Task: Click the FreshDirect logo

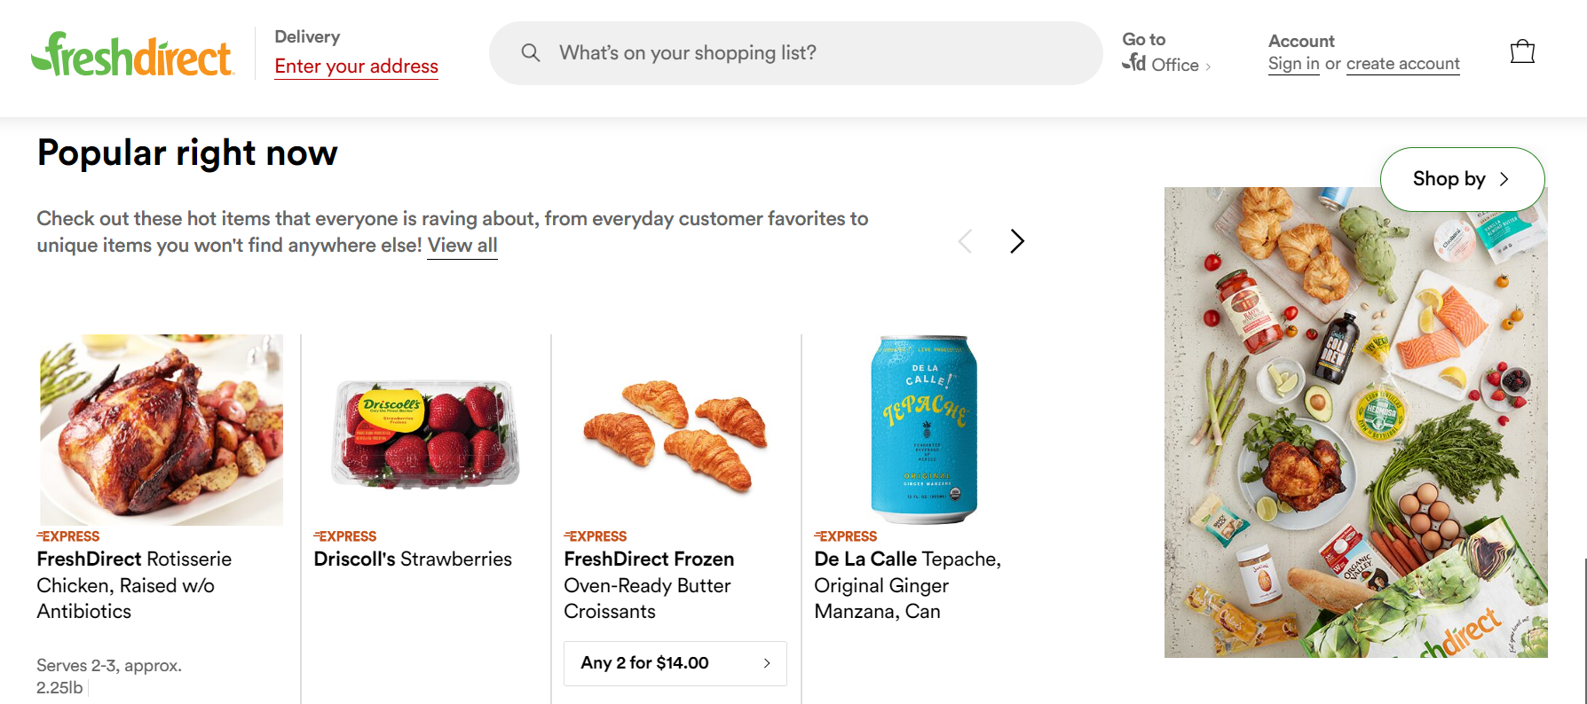Action: pyautogui.click(x=133, y=53)
